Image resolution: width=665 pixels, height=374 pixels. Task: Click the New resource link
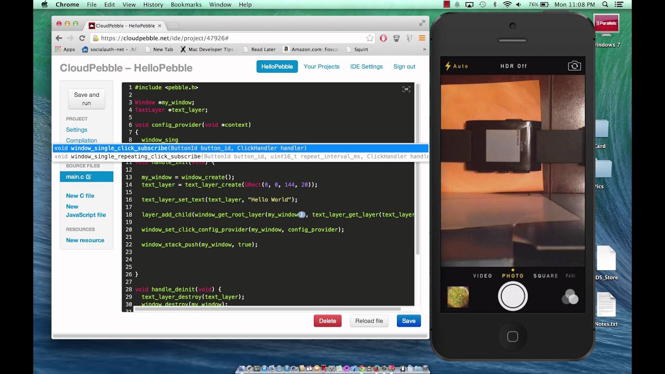(85, 240)
